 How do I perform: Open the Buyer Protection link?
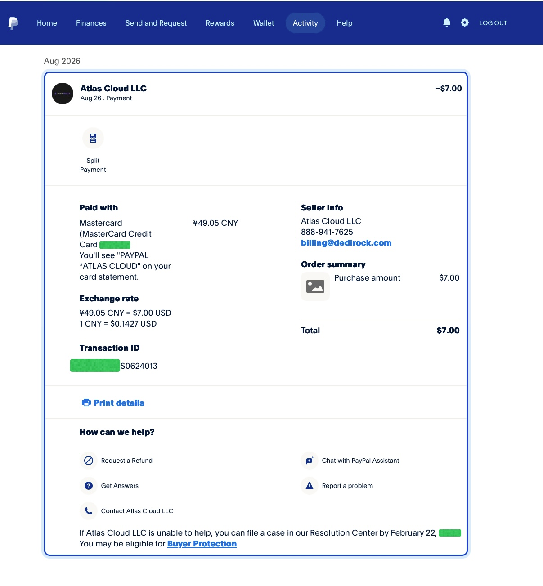(x=202, y=544)
